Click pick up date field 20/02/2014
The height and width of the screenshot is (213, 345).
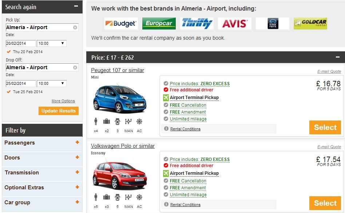(x=20, y=43)
